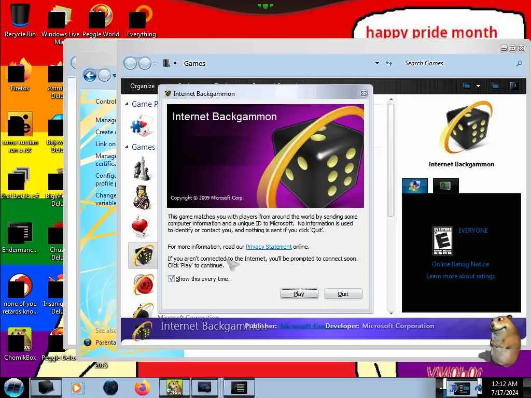Click the large Internet Backgammon dice thumbnail in the preview pane

tap(467, 127)
